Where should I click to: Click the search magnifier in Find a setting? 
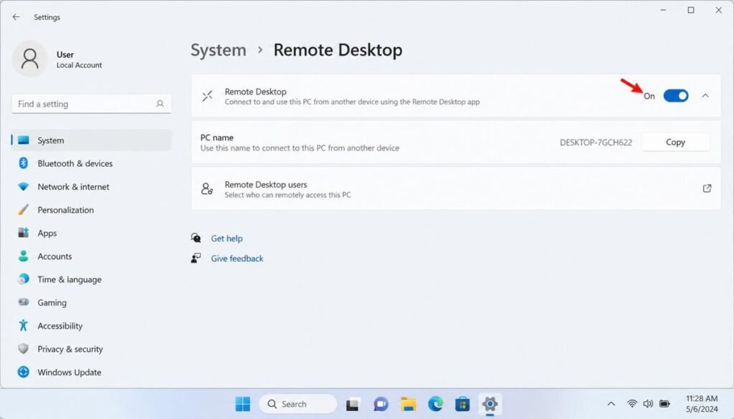160,103
